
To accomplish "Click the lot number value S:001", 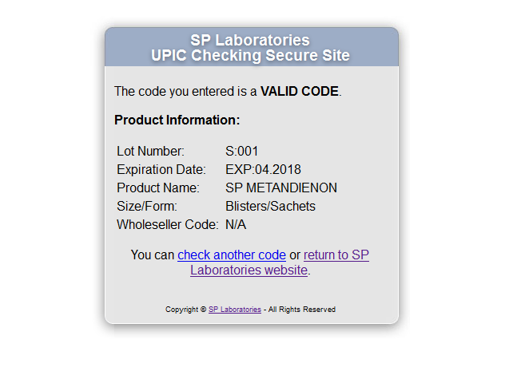I will (x=242, y=152).
